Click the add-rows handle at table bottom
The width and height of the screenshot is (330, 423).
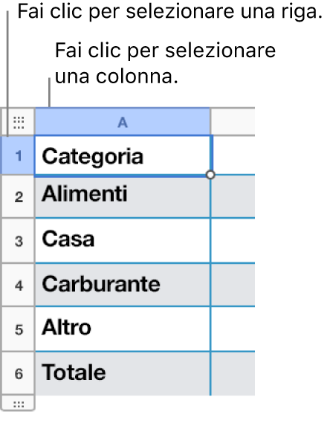[19, 404]
